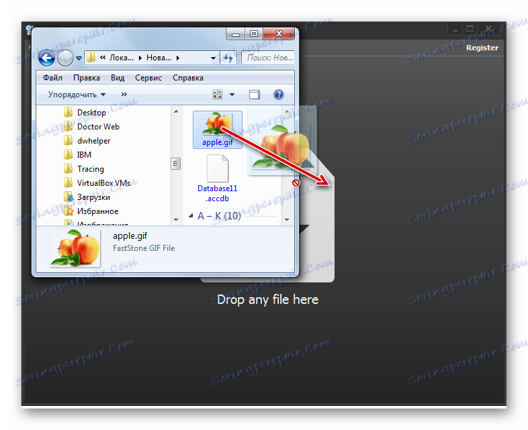This screenshot has height=430, width=528.
Task: Select the Doctor Web folder
Action: [x=98, y=127]
